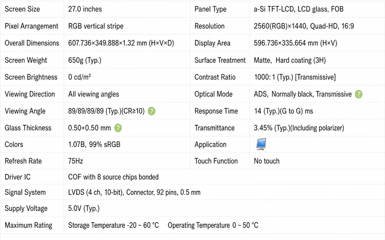Click the monitor icon in Application row
The height and width of the screenshot is (240, 385).
pyautogui.click(x=261, y=144)
